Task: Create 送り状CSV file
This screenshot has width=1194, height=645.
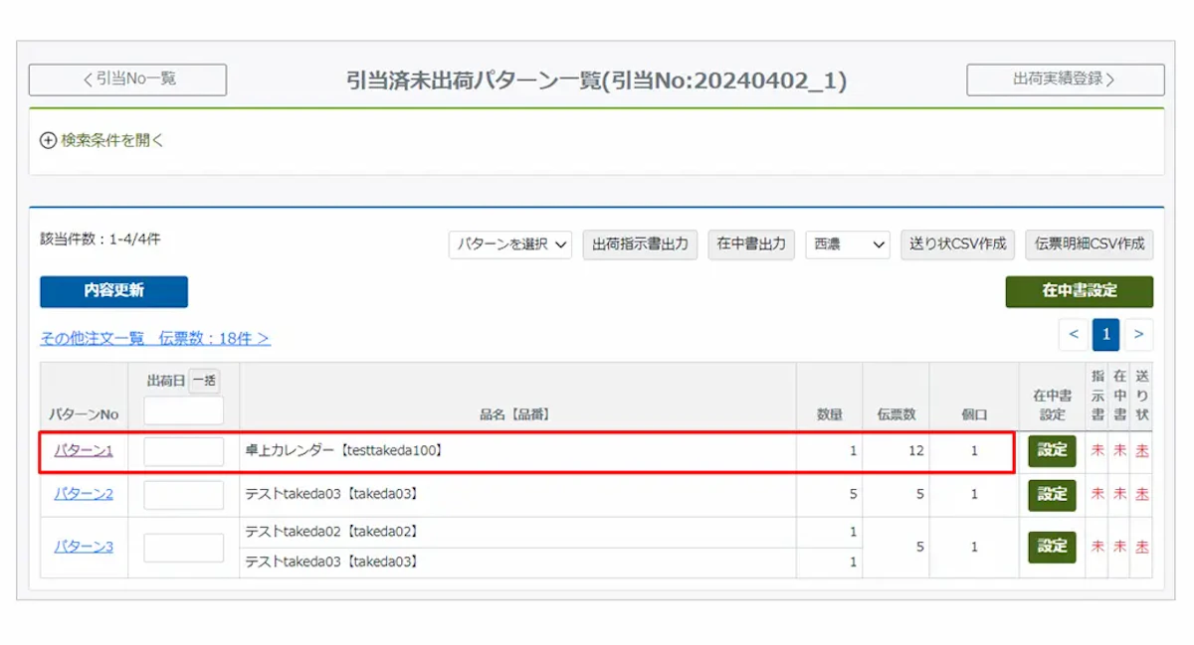Action: (957, 244)
